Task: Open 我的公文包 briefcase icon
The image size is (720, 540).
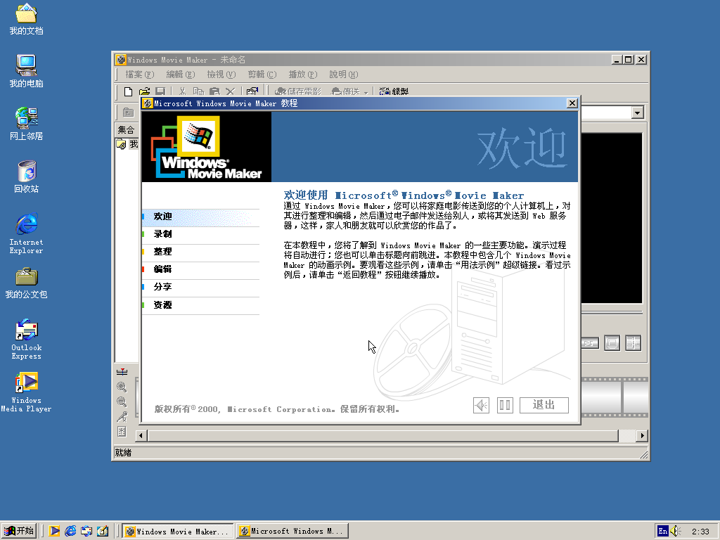Action: [x=26, y=283]
